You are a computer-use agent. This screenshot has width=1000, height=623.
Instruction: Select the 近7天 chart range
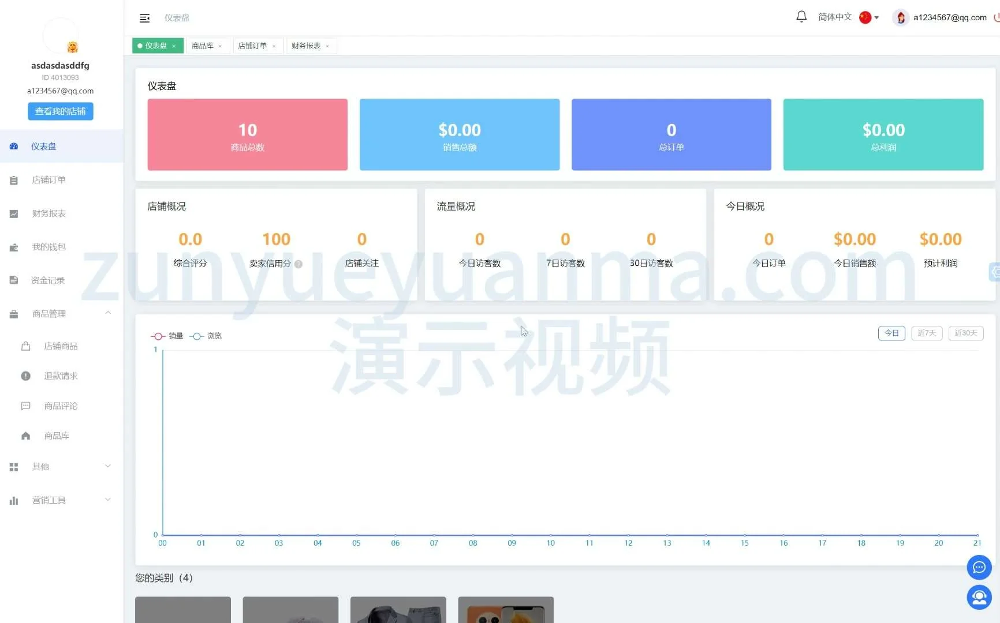926,333
